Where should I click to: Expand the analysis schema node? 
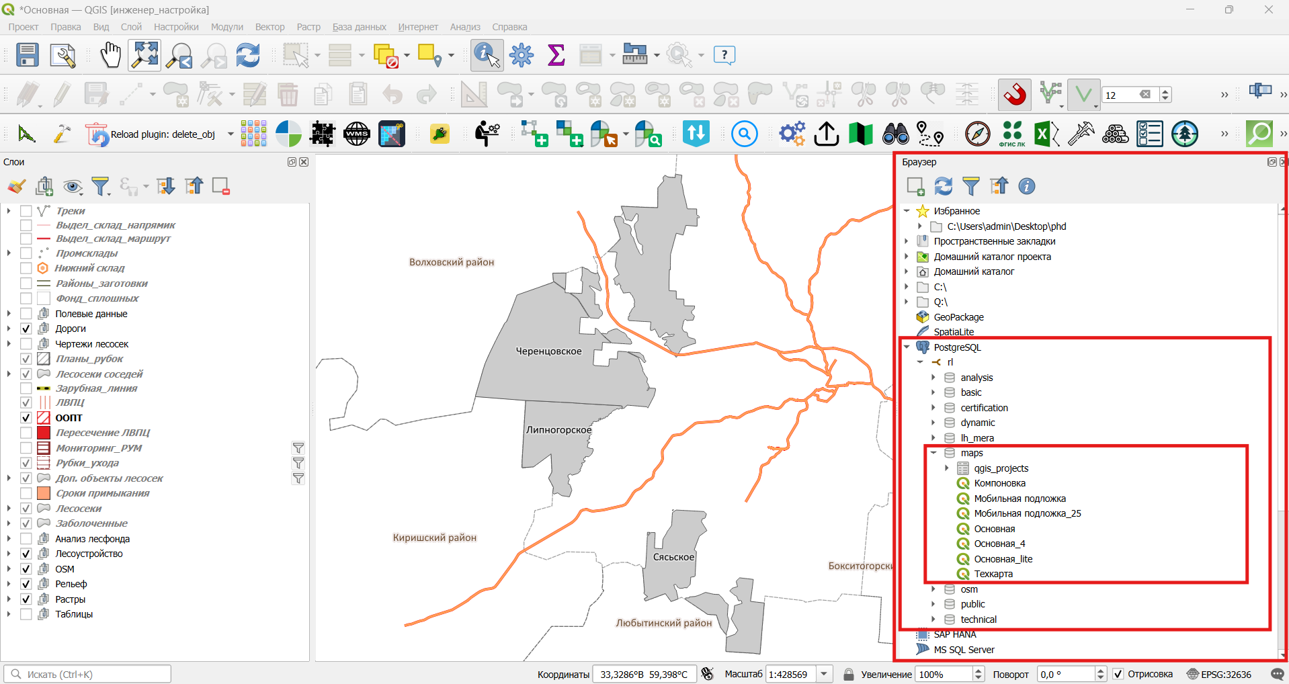pyautogui.click(x=933, y=378)
